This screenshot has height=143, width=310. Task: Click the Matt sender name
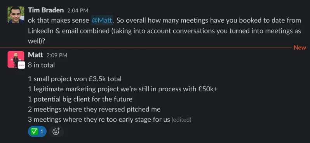click(x=35, y=55)
